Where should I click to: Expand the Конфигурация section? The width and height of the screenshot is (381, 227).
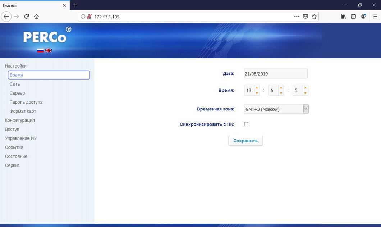pos(20,120)
